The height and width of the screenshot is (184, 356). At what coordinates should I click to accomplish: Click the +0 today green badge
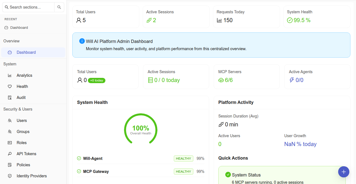(97, 80)
